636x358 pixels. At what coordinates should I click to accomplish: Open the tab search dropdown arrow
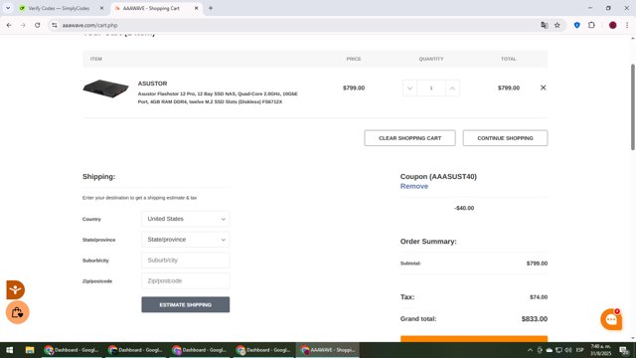tap(8, 8)
